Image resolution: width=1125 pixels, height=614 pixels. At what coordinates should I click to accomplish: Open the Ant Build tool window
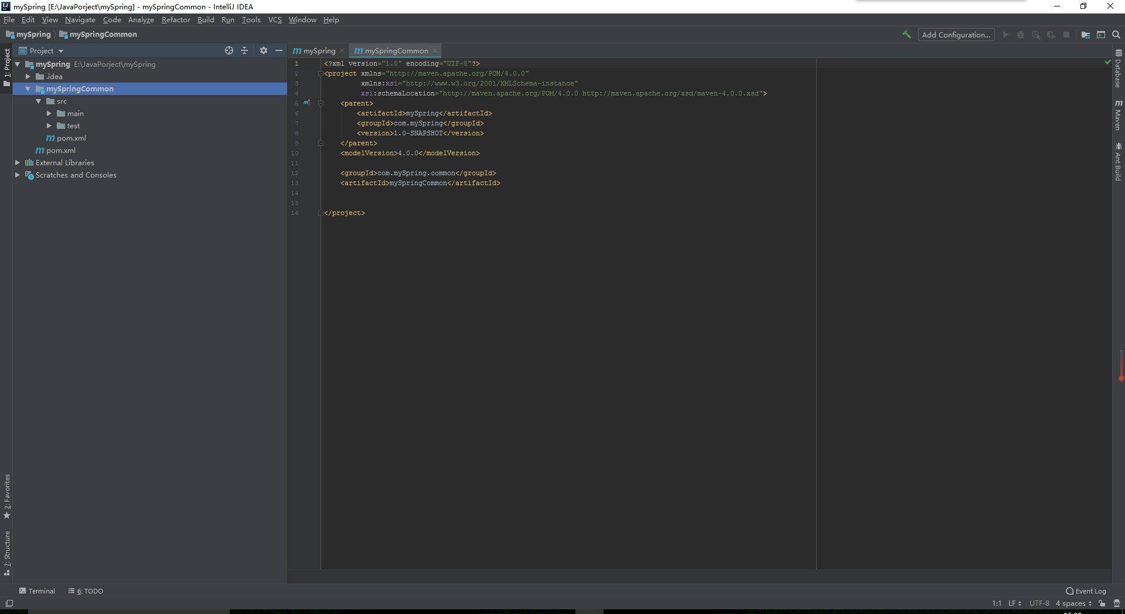[1119, 161]
